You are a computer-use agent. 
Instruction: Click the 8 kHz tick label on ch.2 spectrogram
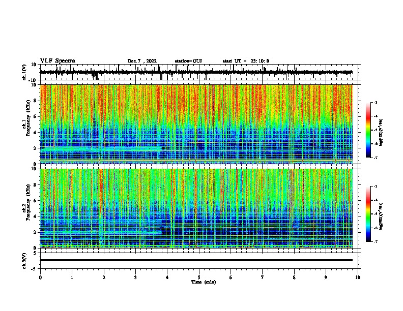point(35,185)
